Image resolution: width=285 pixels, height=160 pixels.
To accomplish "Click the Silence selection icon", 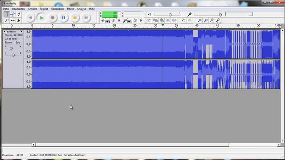I will pos(174,20).
